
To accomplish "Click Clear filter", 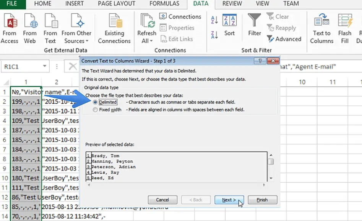I will [278, 16].
